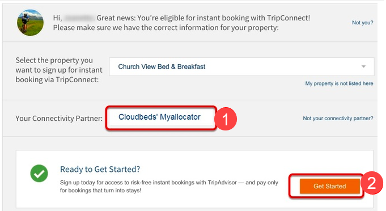The height and width of the screenshot is (211, 386).
Task: Click the "booking via TripConnect:" label line
Action: click(x=57, y=80)
